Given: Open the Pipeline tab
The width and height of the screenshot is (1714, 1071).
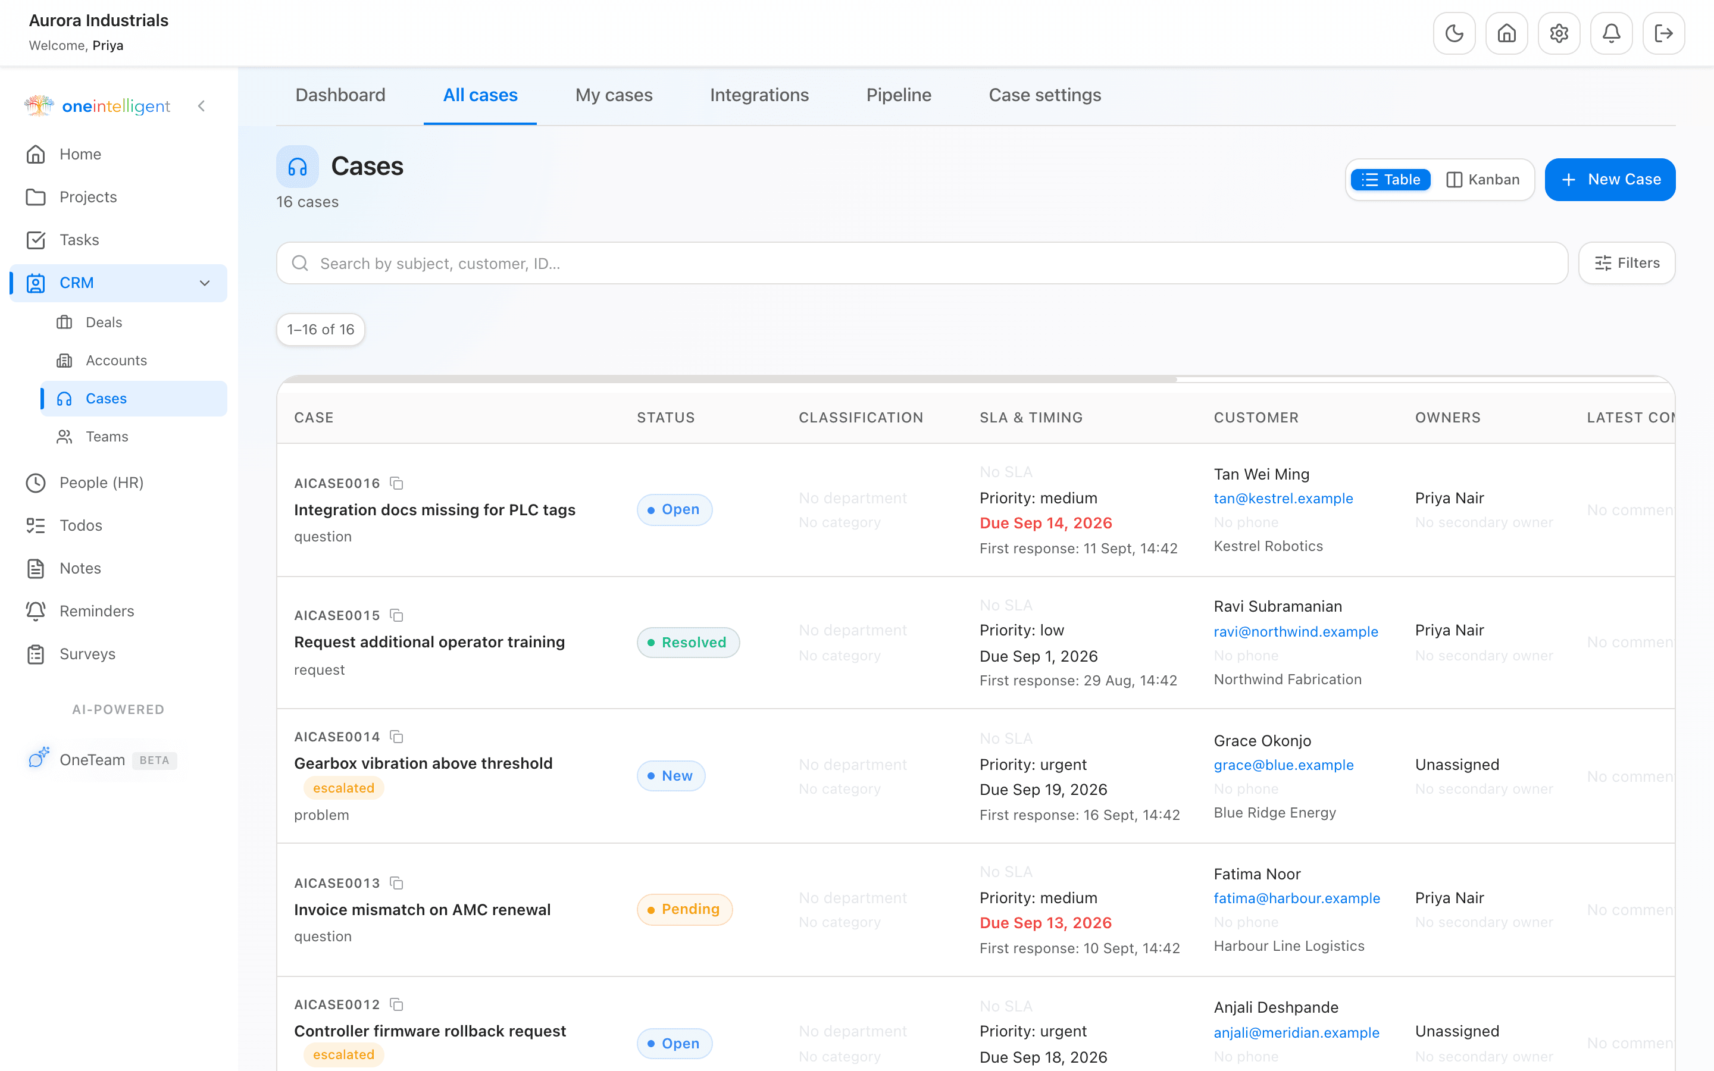Looking at the screenshot, I should 899,95.
